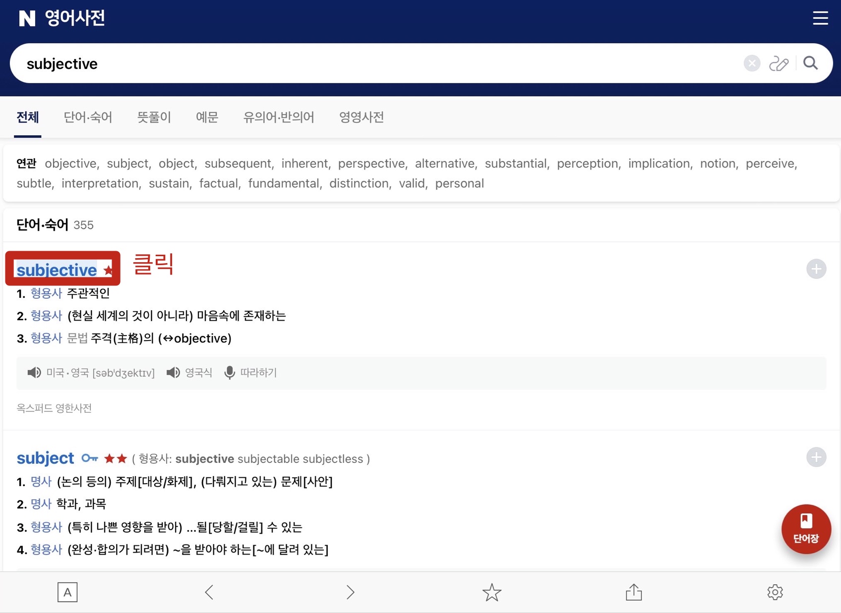
Task: Open related word inherent
Action: (x=304, y=164)
